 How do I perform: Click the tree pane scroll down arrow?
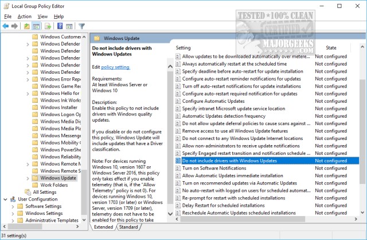84,220
